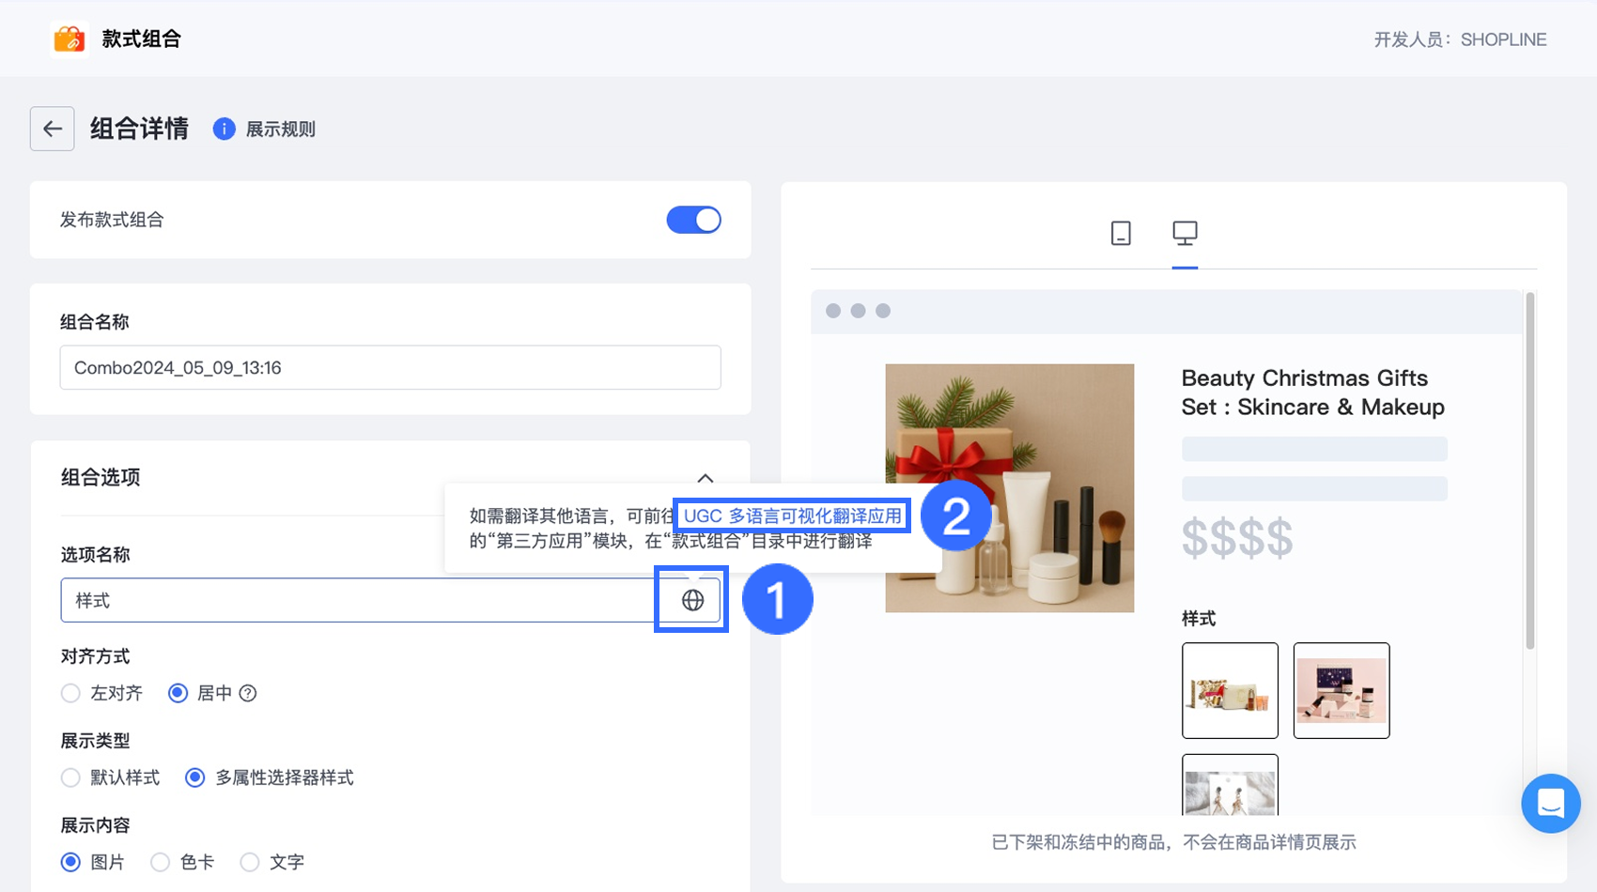Click the preview panel vertical scrollbar
The image size is (1597, 892).
click(x=1530, y=471)
